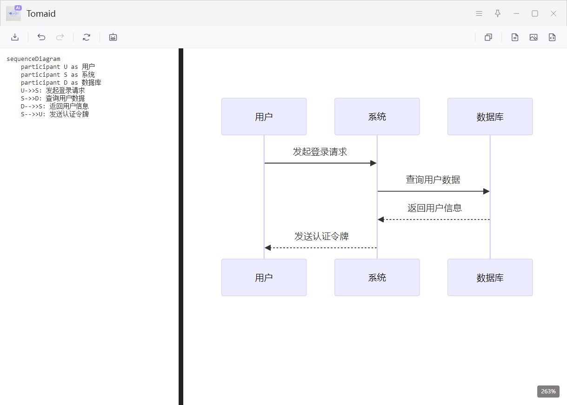Undo the last edit
Image resolution: width=567 pixels, height=405 pixels.
(x=41, y=37)
